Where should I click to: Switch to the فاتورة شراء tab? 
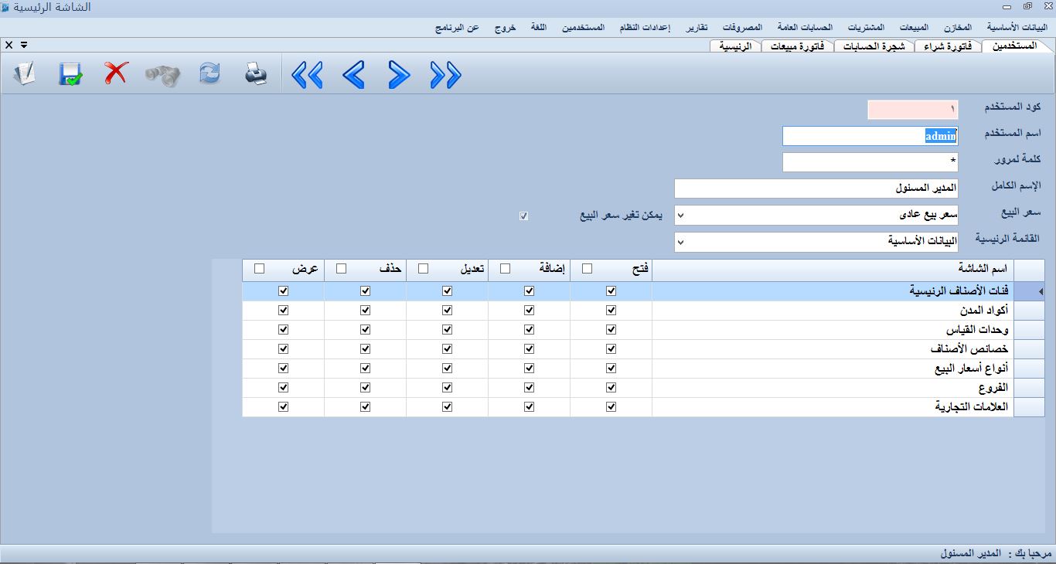(948, 46)
